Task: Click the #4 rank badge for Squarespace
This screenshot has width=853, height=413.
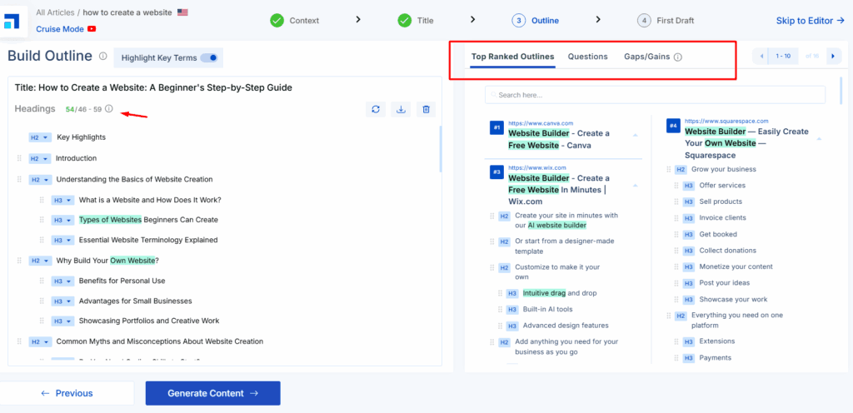Action: [673, 126]
